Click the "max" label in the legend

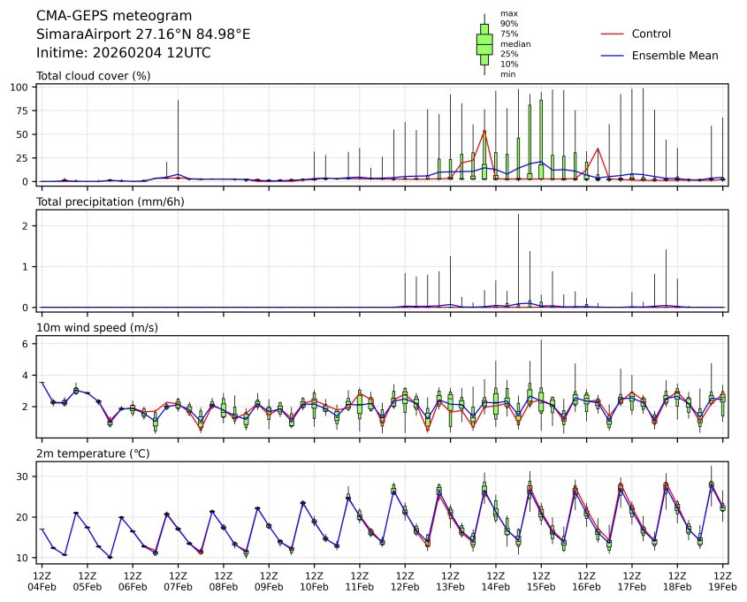point(507,13)
